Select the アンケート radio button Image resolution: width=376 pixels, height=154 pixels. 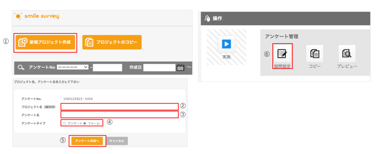pyautogui.click(x=64, y=123)
